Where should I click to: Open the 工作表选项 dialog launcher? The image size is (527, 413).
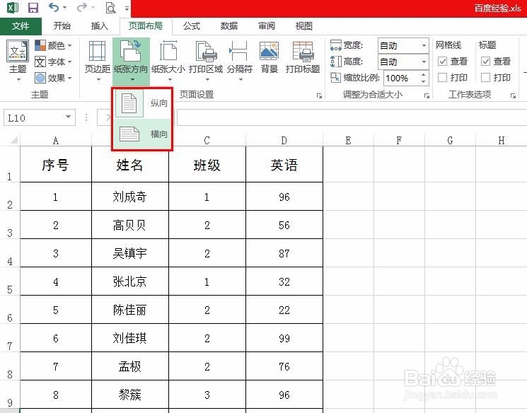pyautogui.click(x=514, y=95)
